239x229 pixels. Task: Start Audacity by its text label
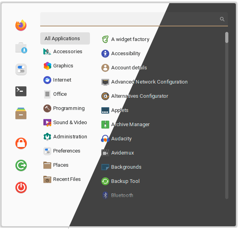click(x=121, y=139)
